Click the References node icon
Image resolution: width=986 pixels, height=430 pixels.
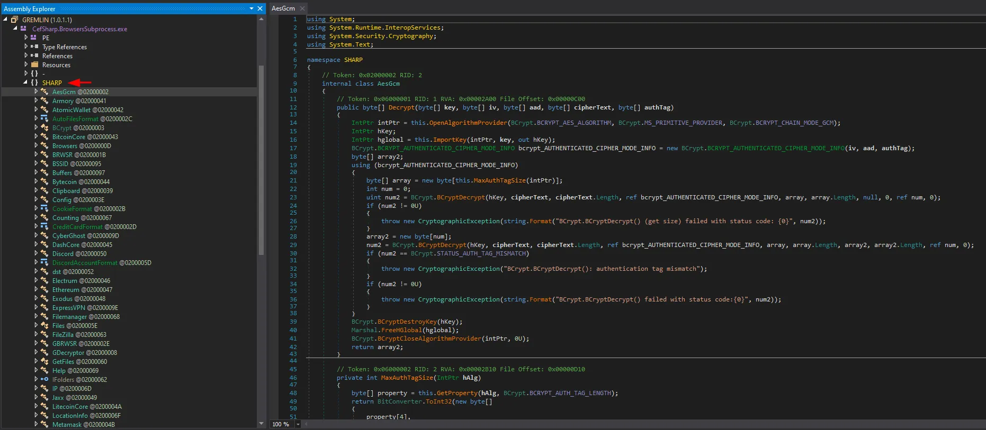[34, 56]
